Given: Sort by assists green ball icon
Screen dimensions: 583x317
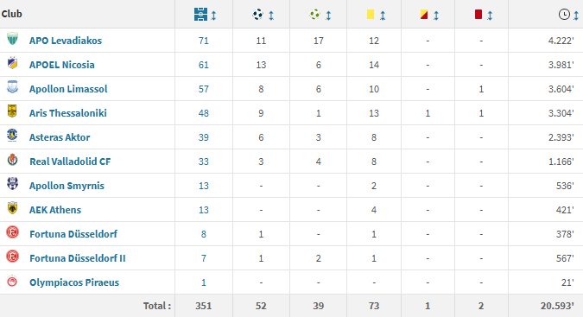Looking at the screenshot, I should (315, 15).
